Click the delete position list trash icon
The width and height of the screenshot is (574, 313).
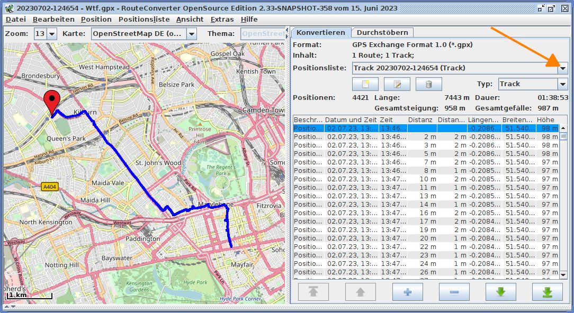pyautogui.click(x=428, y=84)
